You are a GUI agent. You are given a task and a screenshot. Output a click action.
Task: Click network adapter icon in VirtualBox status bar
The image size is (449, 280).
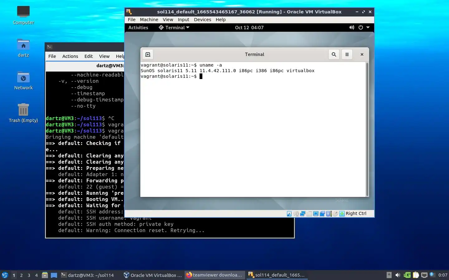(302, 214)
